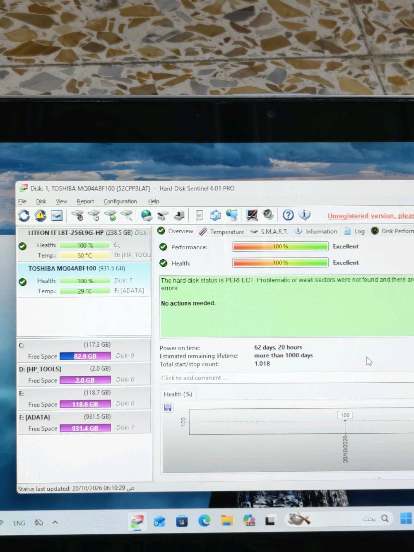This screenshot has height=552, width=414.
Task: Switch to the Information tab
Action: tap(316, 231)
